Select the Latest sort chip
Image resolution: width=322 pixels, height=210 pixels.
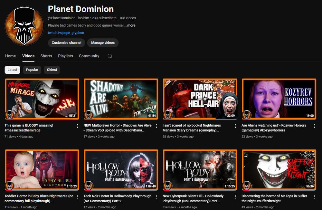(x=12, y=70)
